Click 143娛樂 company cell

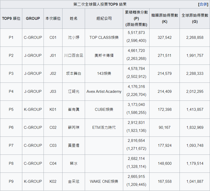point(104,74)
